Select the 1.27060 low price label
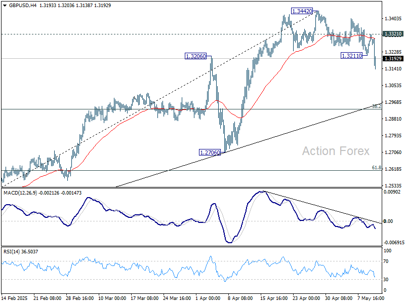405x304 pixels. coord(210,153)
